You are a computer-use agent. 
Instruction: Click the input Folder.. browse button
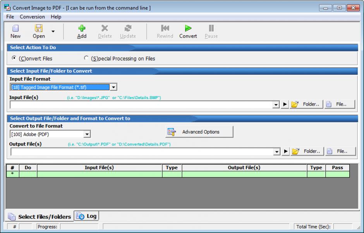click(x=307, y=105)
